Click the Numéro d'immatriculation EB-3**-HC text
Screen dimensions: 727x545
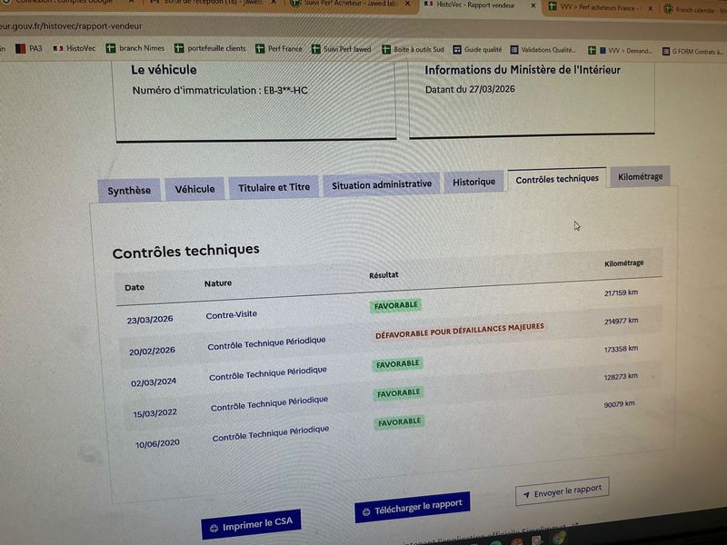(x=220, y=90)
